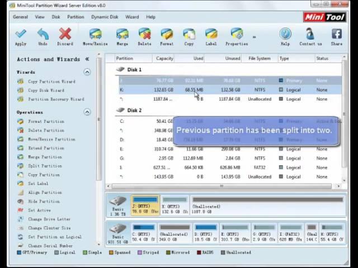Click the Change Serial Number icon

coord(21,246)
